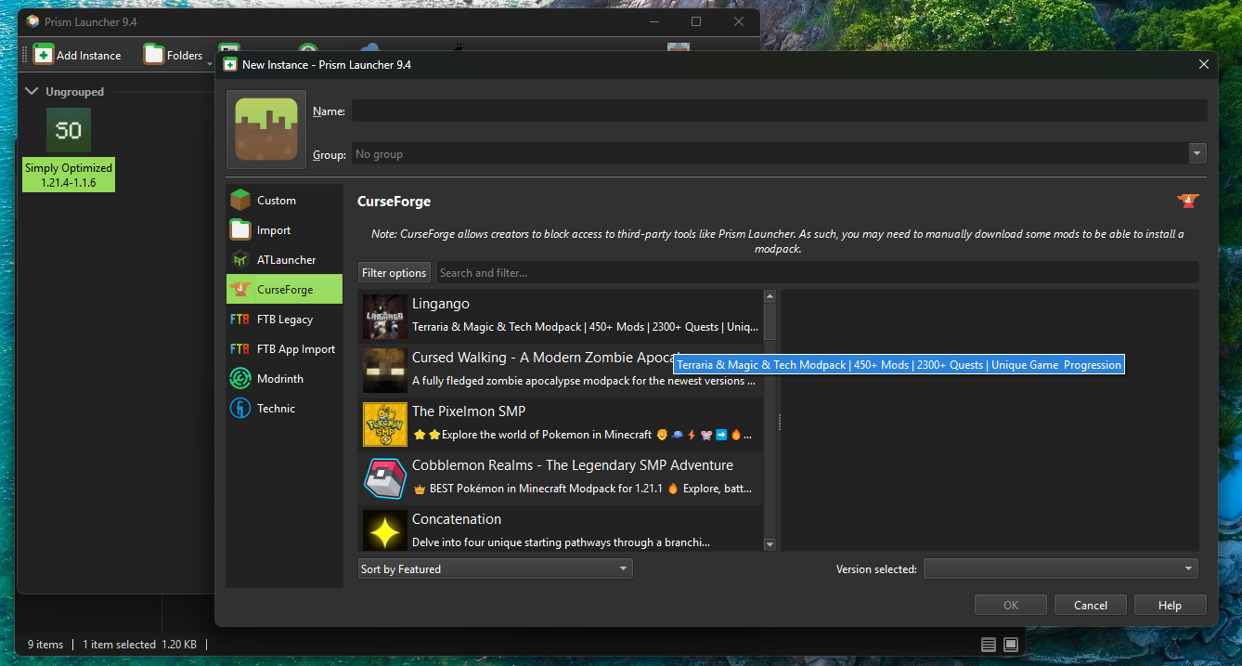Select The Pixelmon SMP modpack
This screenshot has height=666, width=1242.
point(561,424)
